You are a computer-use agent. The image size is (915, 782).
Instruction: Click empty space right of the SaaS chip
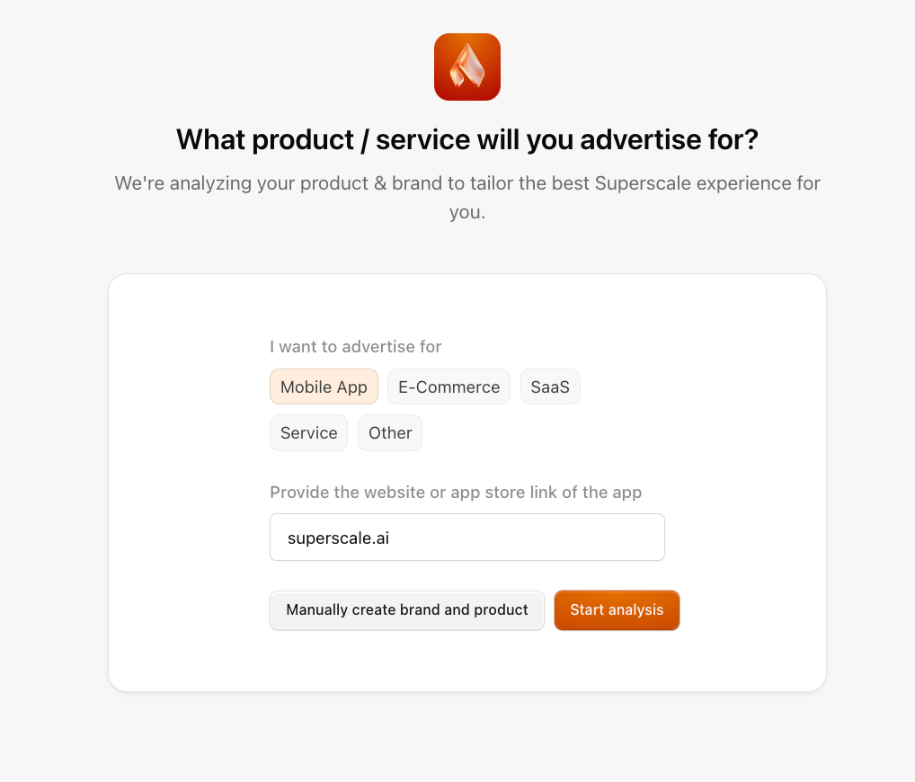click(x=629, y=387)
